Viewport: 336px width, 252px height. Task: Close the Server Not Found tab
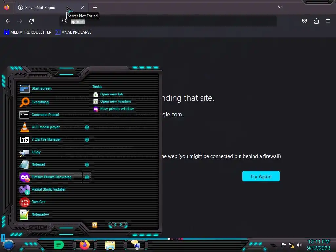[x=83, y=7]
